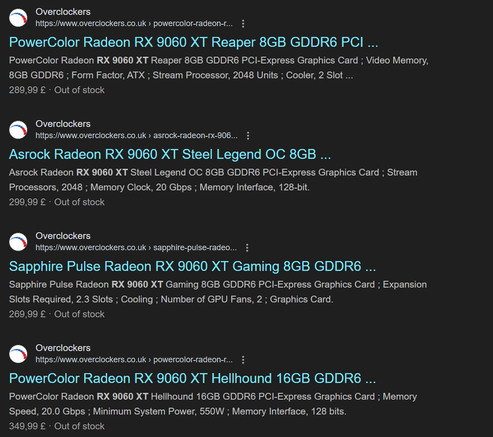Click Overclockers favicon above Asrock Steel Legend result
The height and width of the screenshot is (437, 493).
point(18,130)
